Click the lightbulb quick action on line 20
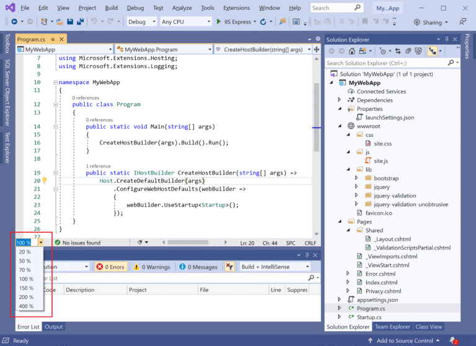This screenshot has width=476, height=346. [x=45, y=181]
